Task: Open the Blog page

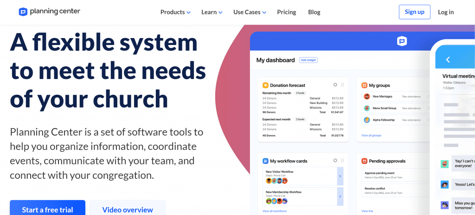Action: pyautogui.click(x=314, y=12)
